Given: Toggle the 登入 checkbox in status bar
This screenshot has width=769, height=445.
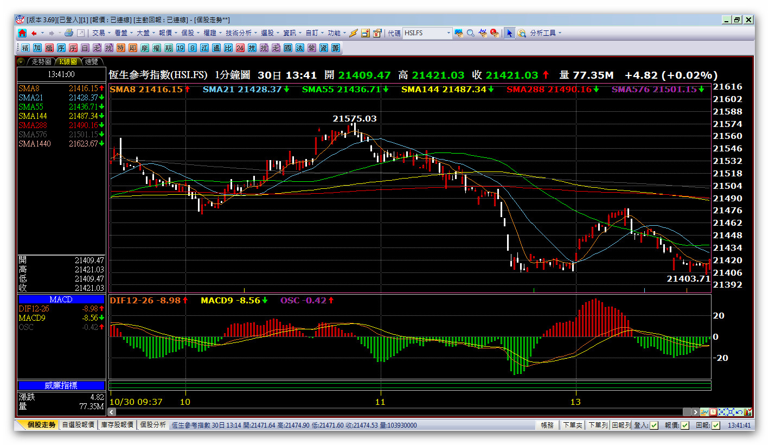Looking at the screenshot, I should click(x=654, y=425).
